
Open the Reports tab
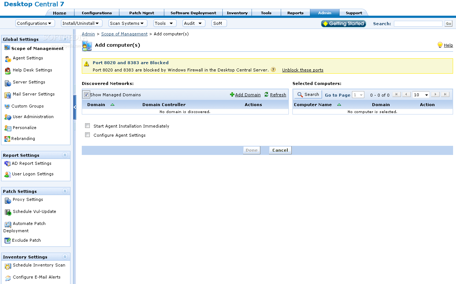295,13
